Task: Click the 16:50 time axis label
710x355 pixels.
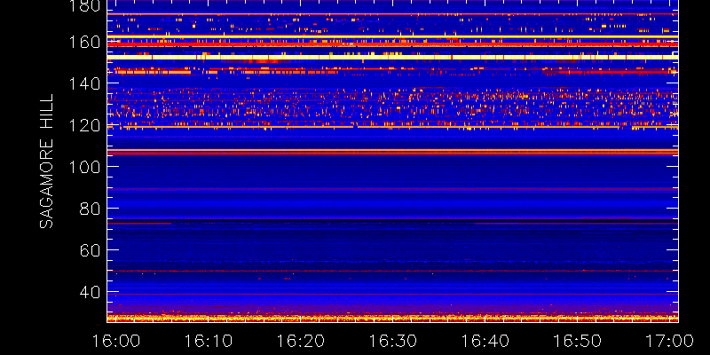Action: pyautogui.click(x=579, y=341)
